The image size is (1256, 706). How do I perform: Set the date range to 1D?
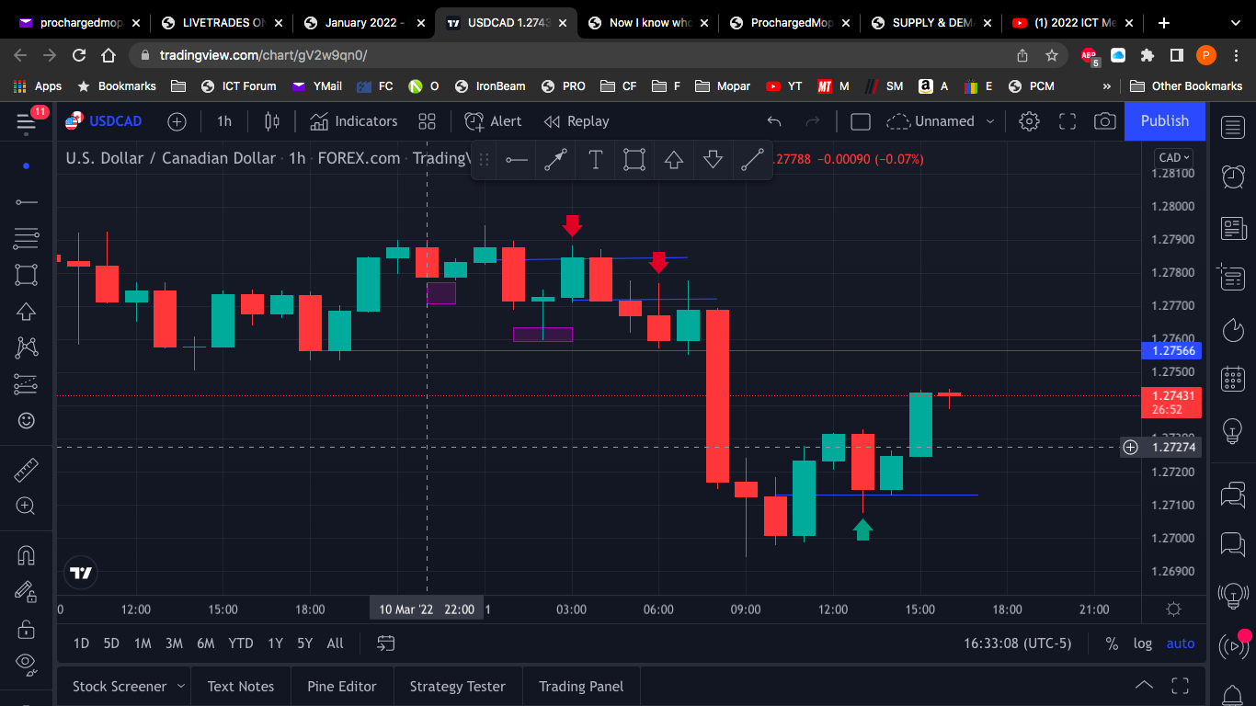click(x=81, y=643)
